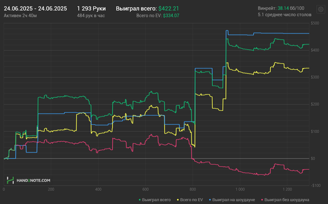
Task: Click the $100 y-axis label
Action: point(315,131)
